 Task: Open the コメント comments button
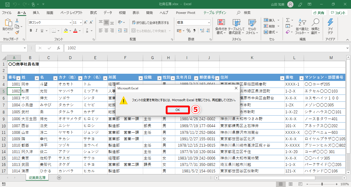point(338,13)
